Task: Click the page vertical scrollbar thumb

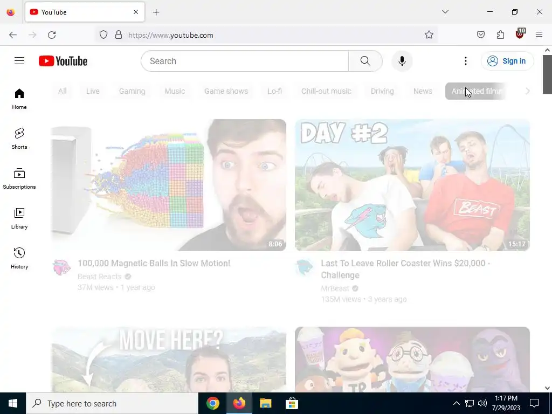Action: (547, 74)
